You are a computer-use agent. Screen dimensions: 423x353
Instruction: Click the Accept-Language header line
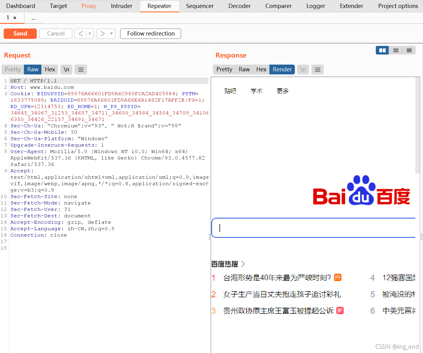(x=63, y=229)
